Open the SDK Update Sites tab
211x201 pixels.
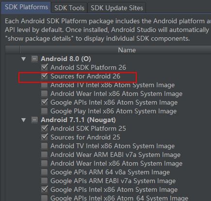[117, 8]
